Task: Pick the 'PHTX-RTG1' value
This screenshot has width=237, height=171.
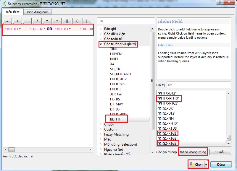Action: click(x=168, y=103)
